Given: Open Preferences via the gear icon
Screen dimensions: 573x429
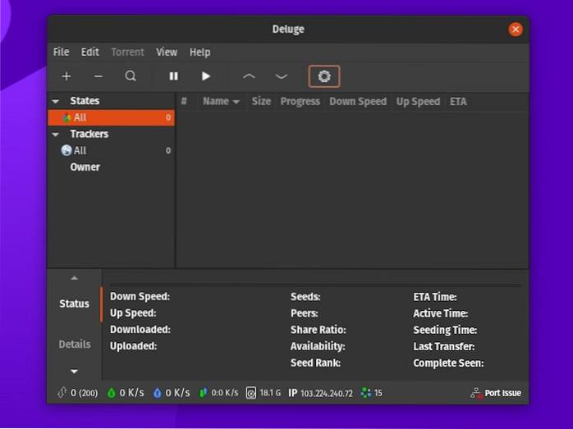Looking at the screenshot, I should pyautogui.click(x=324, y=76).
